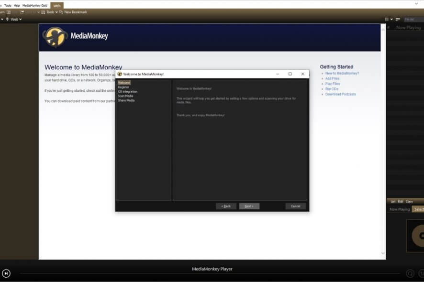The height and width of the screenshot is (282, 424).
Task: Select the Register step in the wizard
Action: click(x=123, y=87)
